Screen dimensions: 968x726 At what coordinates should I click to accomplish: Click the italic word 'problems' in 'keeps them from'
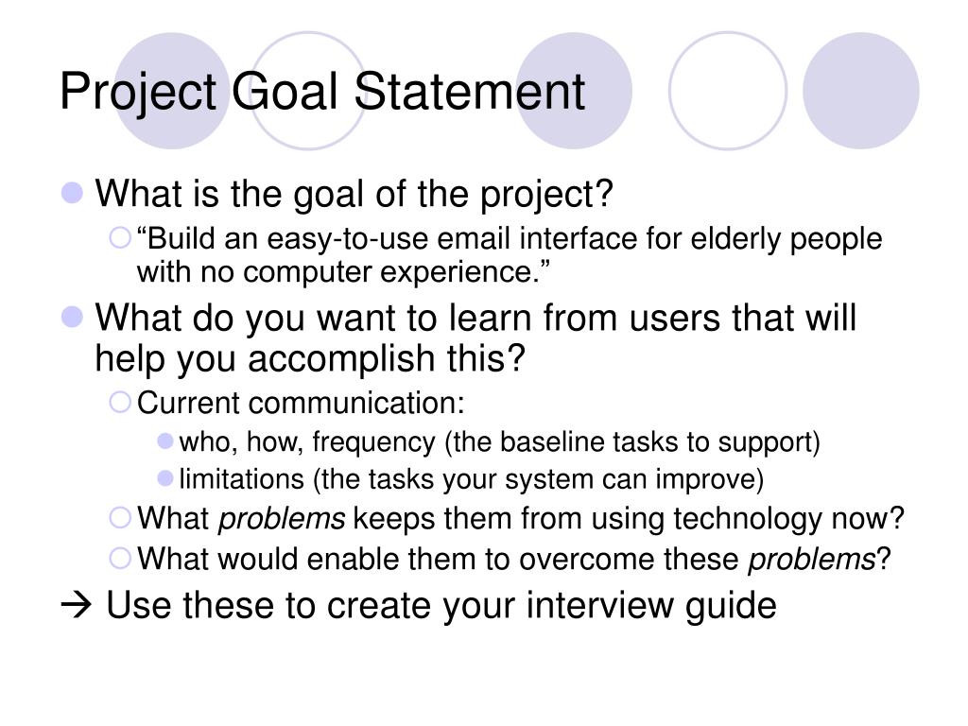tap(282, 519)
